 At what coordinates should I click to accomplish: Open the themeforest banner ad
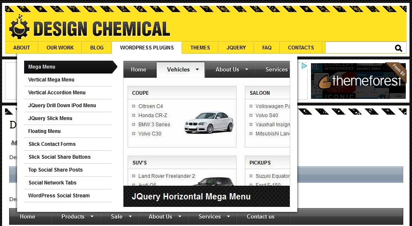(358, 81)
